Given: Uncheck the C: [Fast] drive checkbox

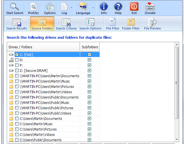Looking at the screenshot, I should pyautogui.click(x=17, y=54).
